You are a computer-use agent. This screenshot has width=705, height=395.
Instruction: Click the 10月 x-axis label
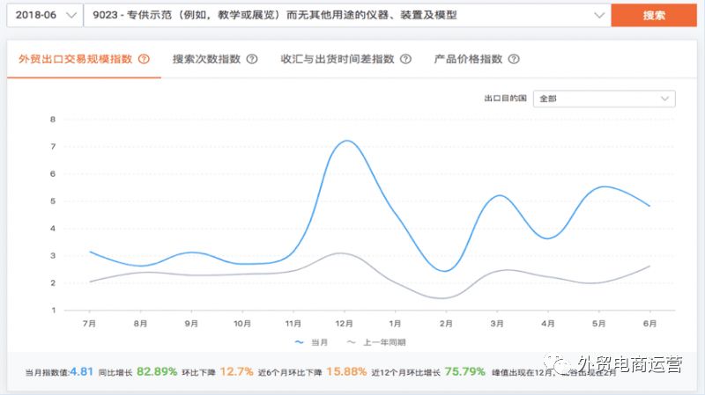[x=242, y=324]
